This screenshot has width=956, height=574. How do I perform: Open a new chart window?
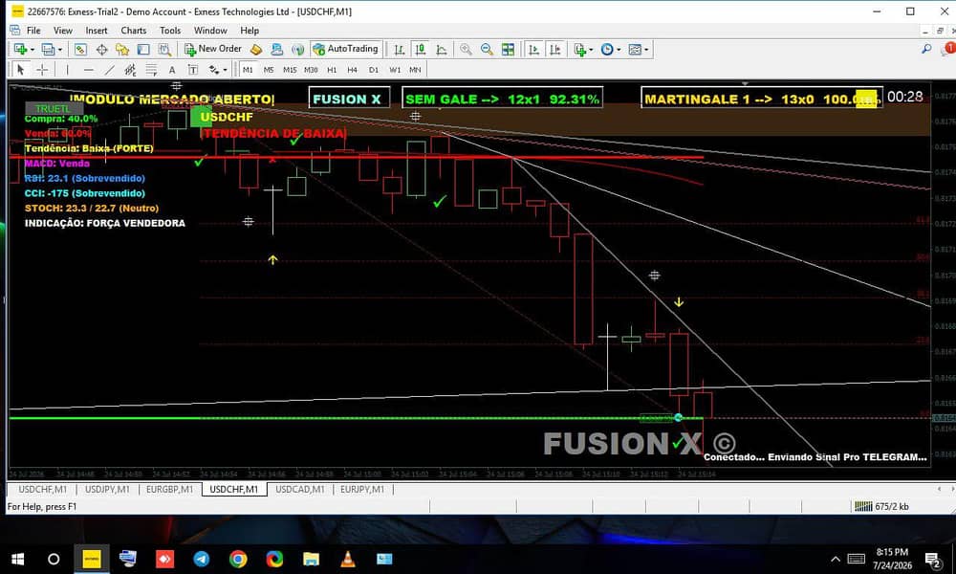tap(19, 50)
